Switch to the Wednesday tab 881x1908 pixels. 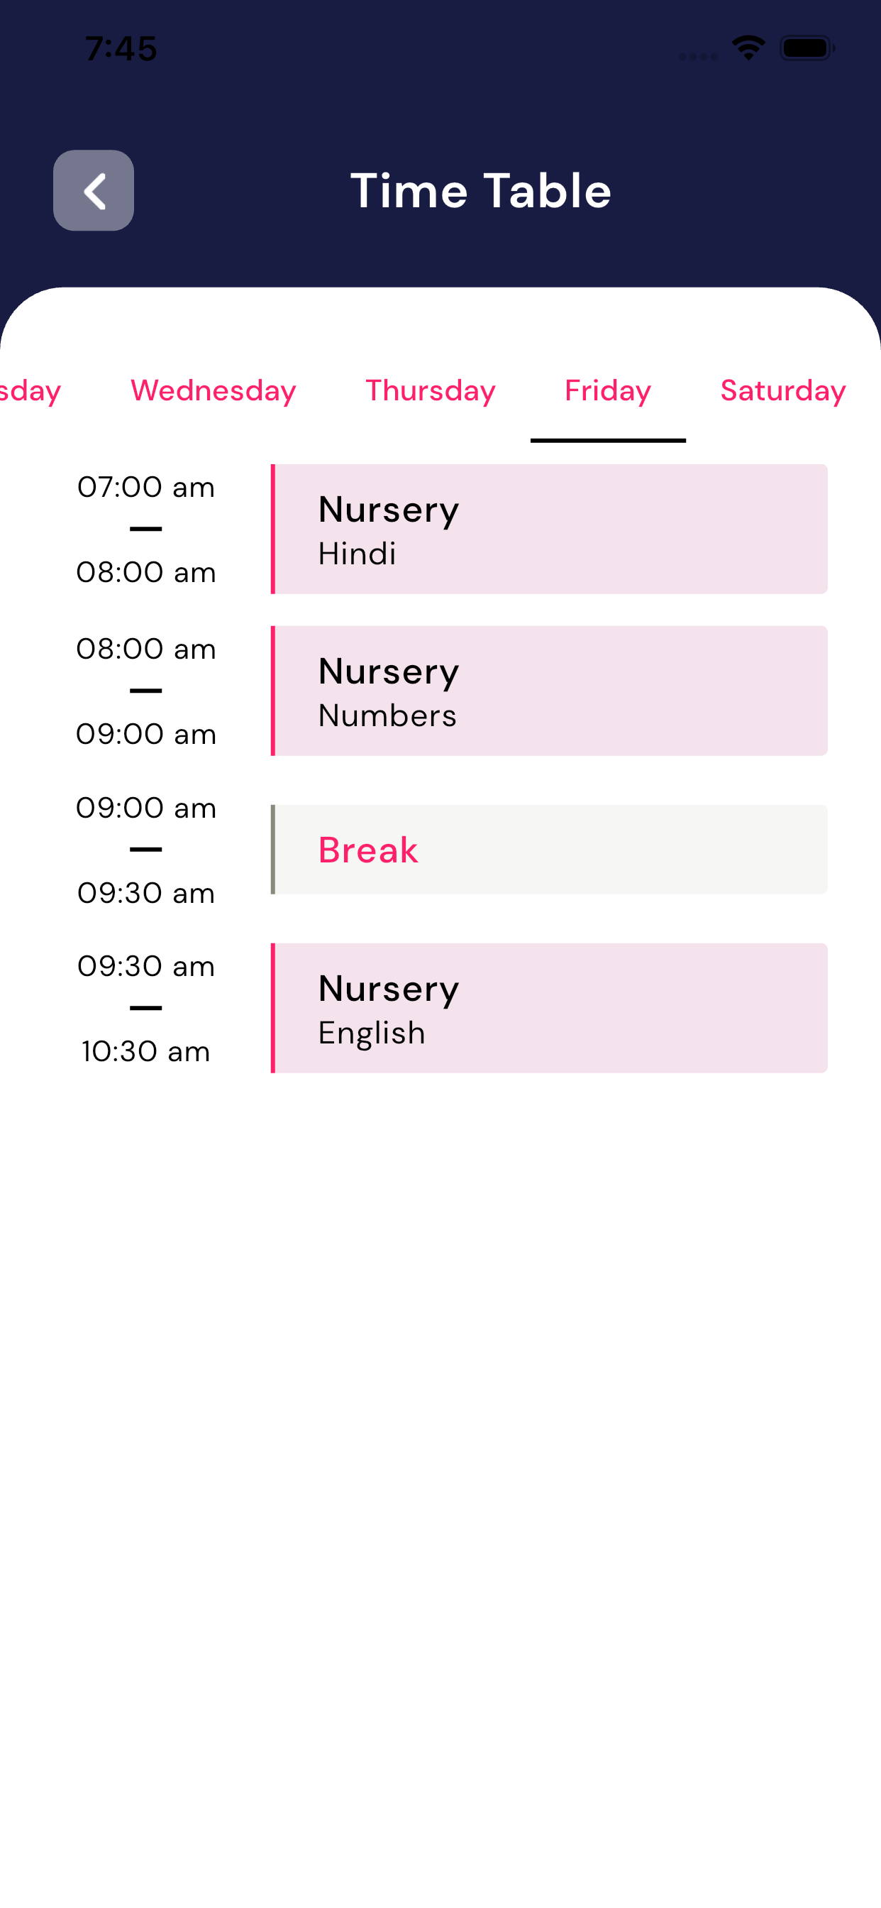coord(214,390)
